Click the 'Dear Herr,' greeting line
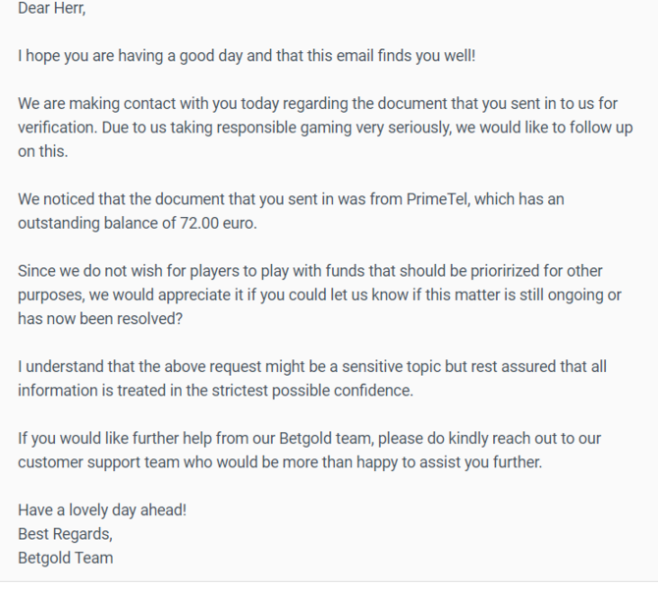The width and height of the screenshot is (658, 589). tap(52, 8)
